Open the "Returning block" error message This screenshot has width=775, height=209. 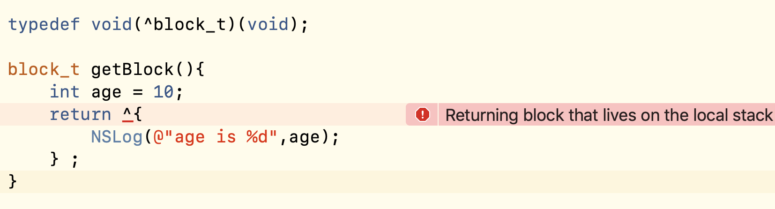coord(608,115)
